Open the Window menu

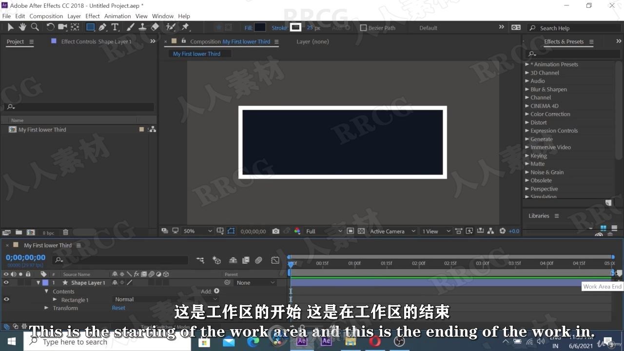point(163,16)
